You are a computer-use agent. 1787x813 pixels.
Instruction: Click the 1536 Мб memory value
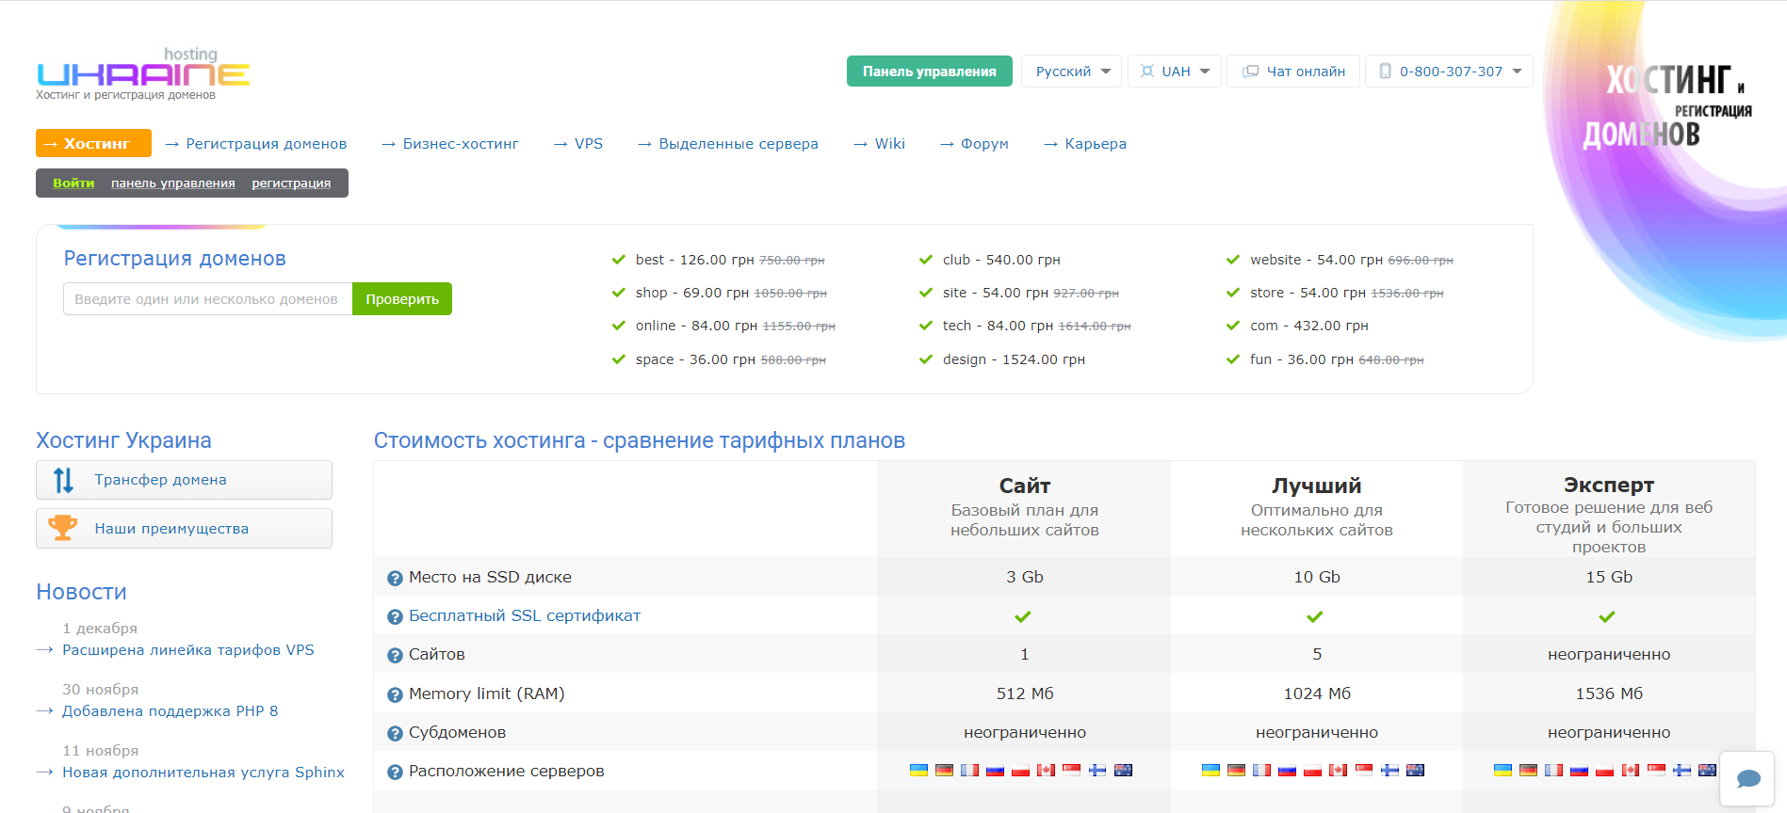point(1609,693)
